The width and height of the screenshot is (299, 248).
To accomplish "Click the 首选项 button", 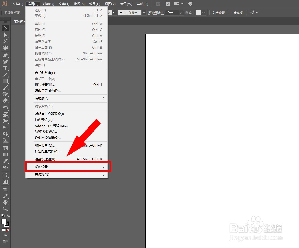I will coord(238,13).
